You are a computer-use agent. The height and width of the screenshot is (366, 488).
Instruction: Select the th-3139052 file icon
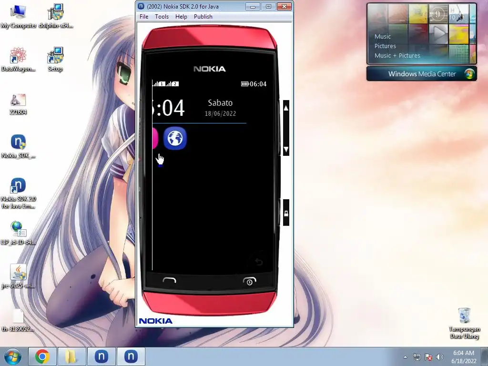(18, 320)
